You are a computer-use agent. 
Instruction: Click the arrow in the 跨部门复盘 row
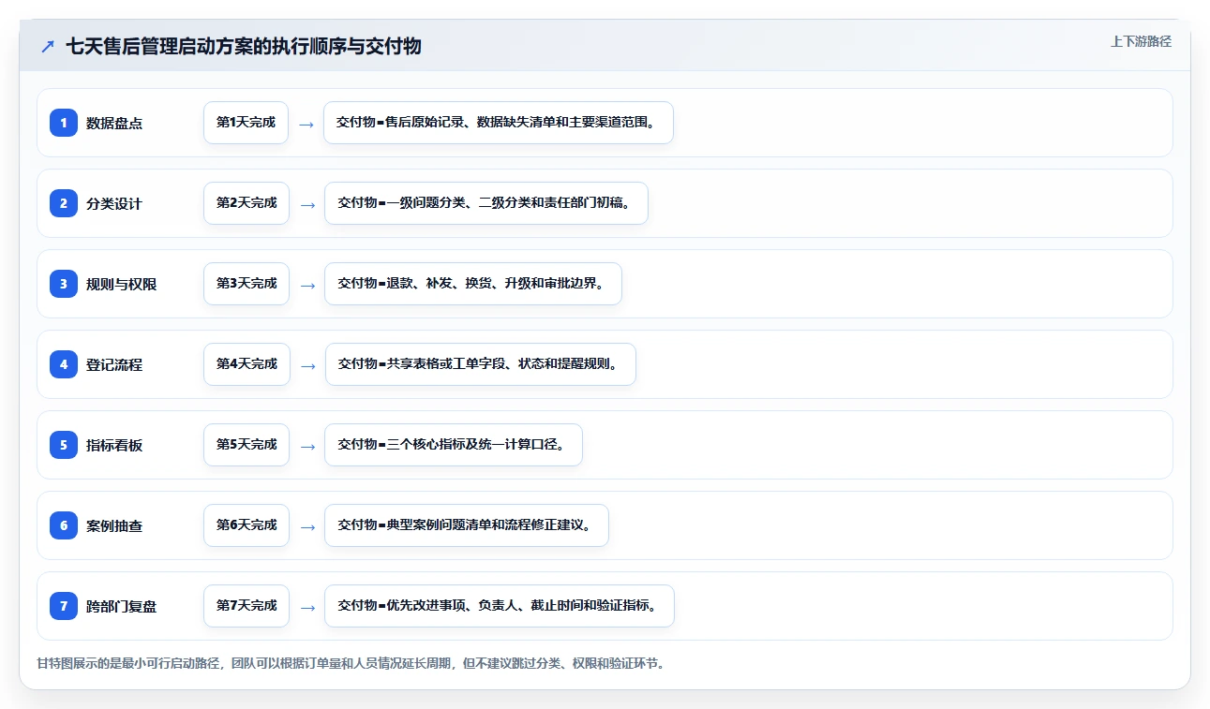[306, 607]
